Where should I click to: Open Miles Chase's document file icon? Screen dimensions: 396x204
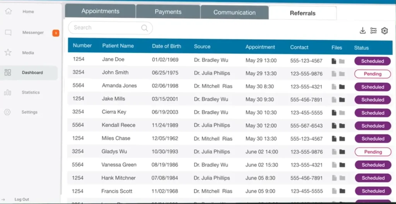tap(334, 139)
